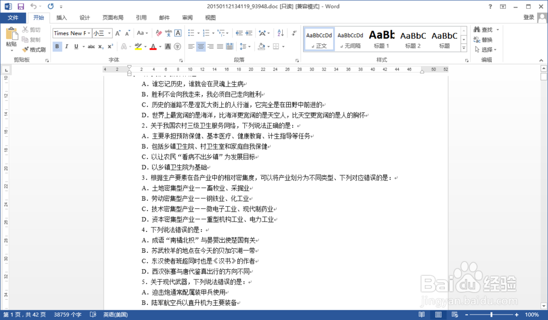Save the document with the floppy icon

(21, 6)
